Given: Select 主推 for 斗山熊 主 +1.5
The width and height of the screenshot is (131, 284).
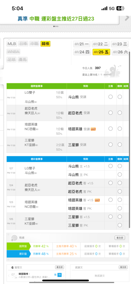Looking at the screenshot, I should click(111, 166).
